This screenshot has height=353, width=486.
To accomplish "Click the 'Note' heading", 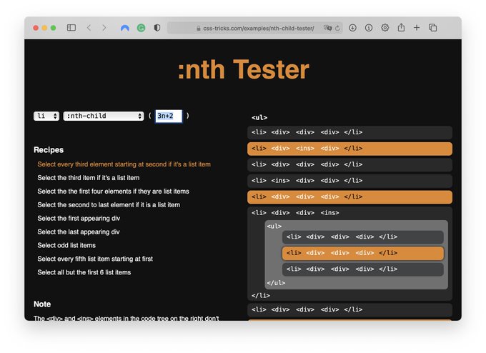I will (x=42, y=304).
